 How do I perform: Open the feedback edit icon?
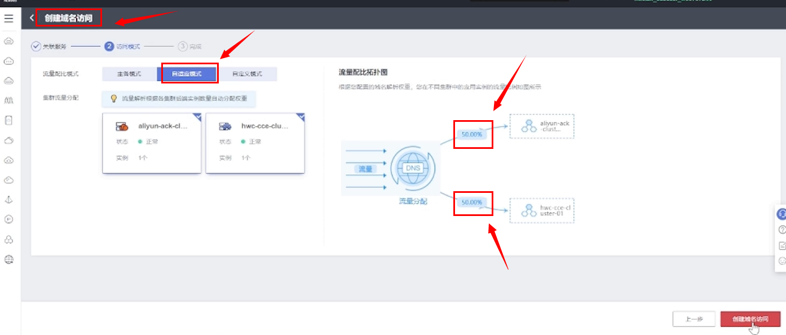(782, 246)
